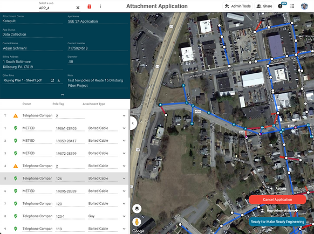Edit the Note field text

click(x=98, y=83)
